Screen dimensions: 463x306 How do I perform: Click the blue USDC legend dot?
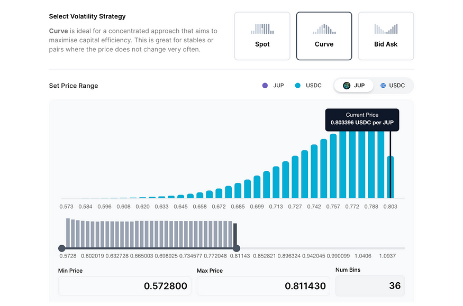click(297, 86)
